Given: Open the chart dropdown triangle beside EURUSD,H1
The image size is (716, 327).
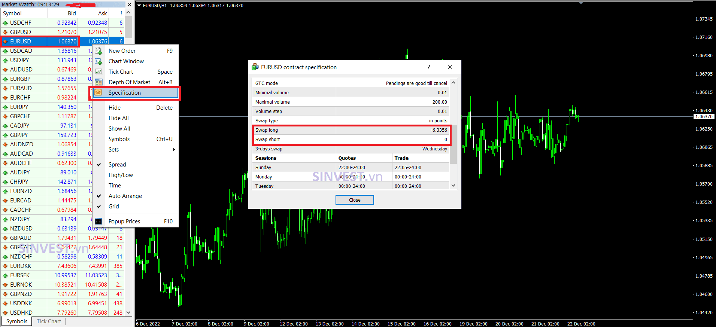Looking at the screenshot, I should 139,6.
